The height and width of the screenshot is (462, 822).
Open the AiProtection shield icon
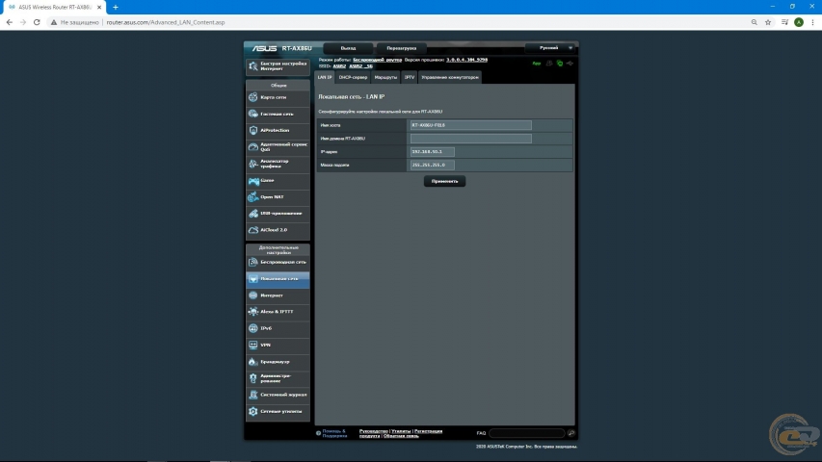coord(253,130)
